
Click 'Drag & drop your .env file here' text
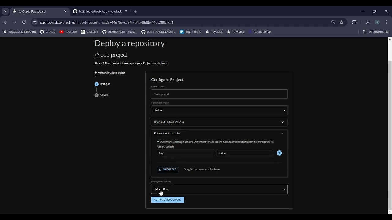[202, 169]
